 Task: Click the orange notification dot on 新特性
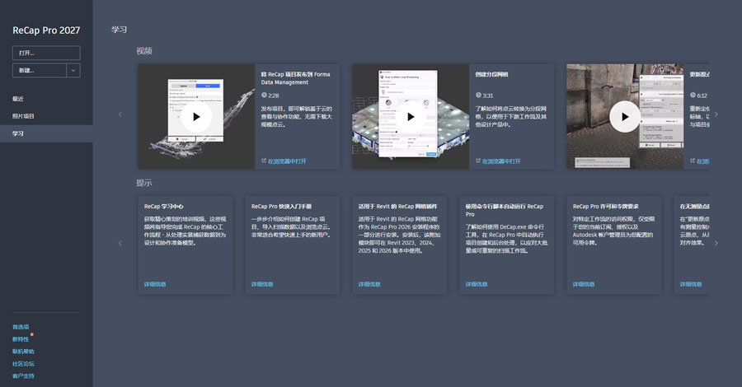pos(31,334)
